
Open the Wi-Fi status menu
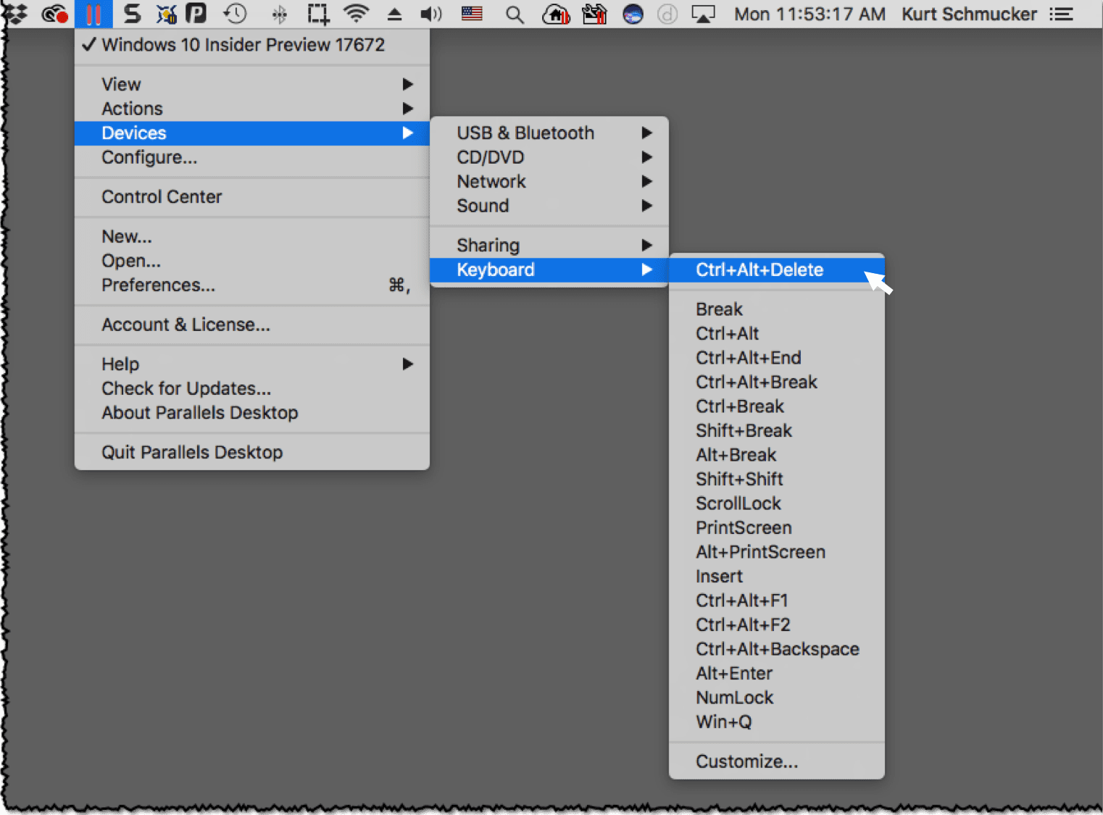tap(356, 14)
